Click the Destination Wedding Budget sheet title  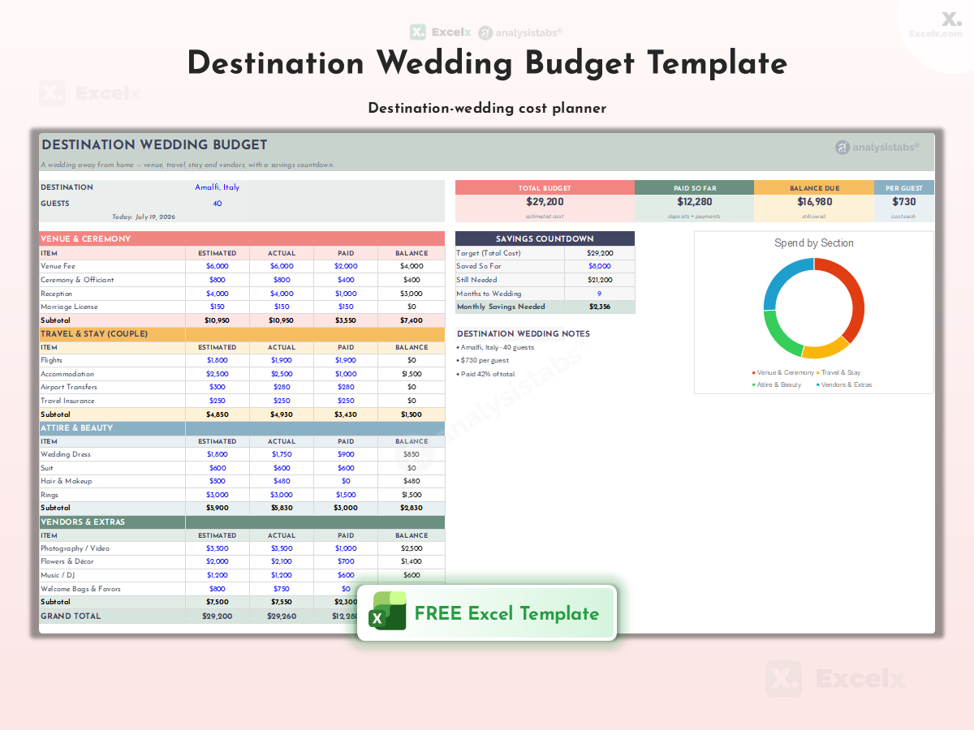(x=154, y=145)
